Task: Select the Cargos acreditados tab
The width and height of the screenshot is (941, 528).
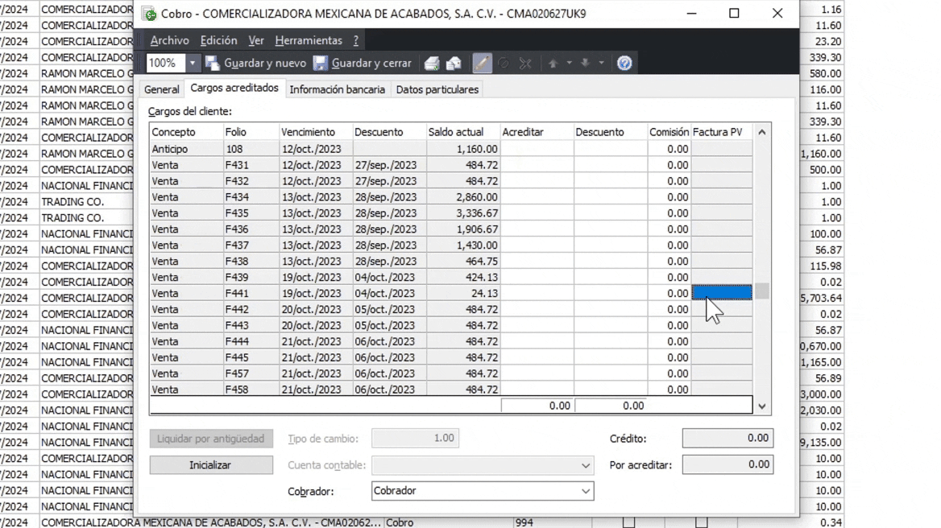Action: [x=234, y=88]
